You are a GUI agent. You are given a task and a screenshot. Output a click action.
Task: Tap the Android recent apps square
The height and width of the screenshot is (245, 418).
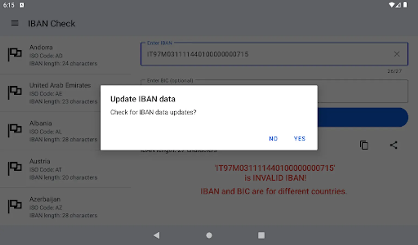tap(261, 235)
